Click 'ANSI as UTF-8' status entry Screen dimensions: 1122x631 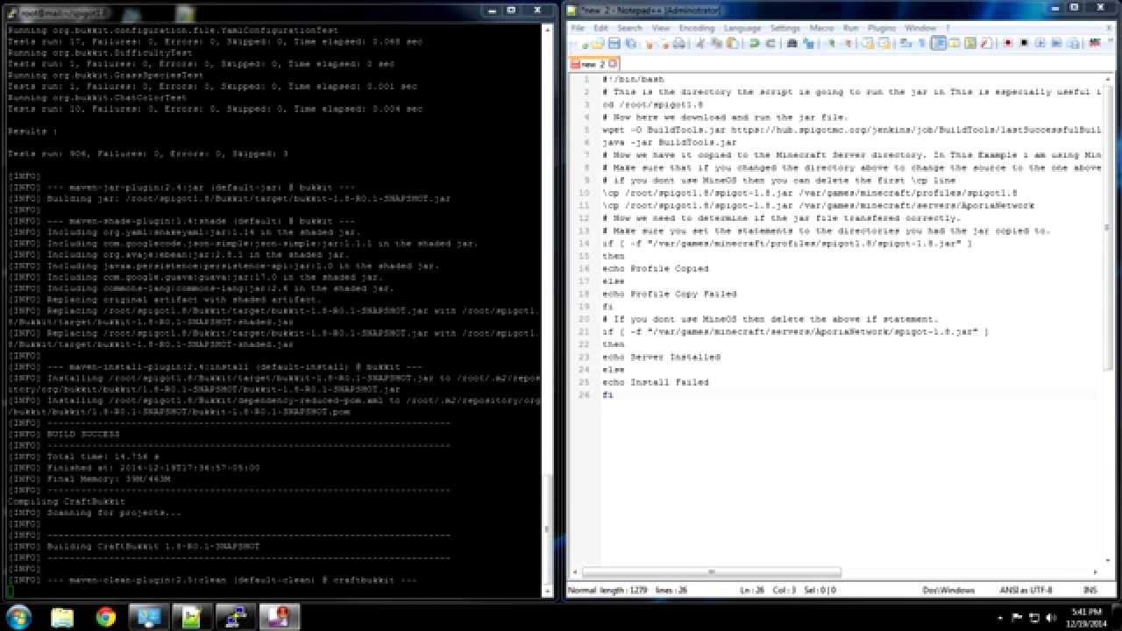click(x=1026, y=591)
